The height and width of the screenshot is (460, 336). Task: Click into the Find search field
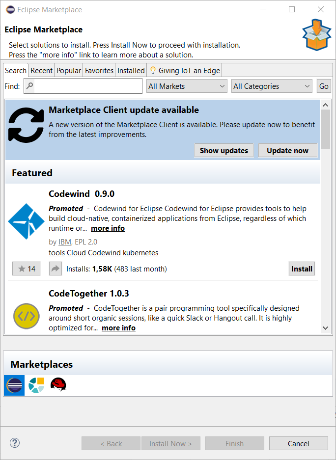tap(88, 86)
